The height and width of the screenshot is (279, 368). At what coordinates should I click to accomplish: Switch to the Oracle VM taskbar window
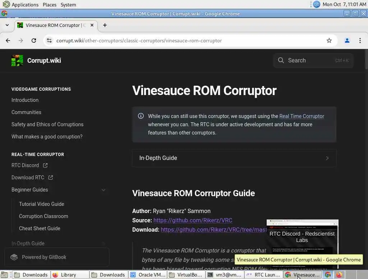tap(148, 275)
